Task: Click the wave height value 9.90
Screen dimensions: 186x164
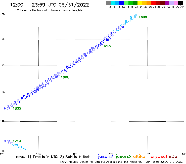Action: point(76,62)
